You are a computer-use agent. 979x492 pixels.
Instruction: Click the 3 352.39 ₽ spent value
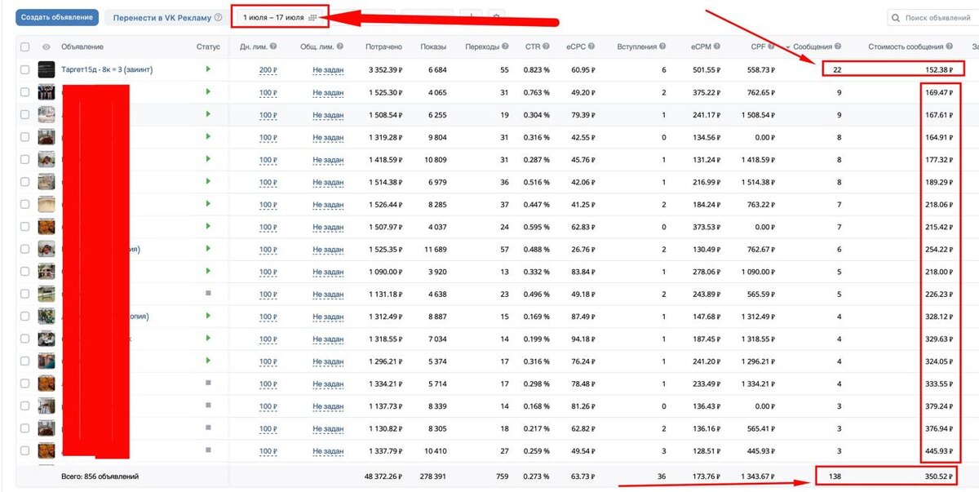[385, 70]
